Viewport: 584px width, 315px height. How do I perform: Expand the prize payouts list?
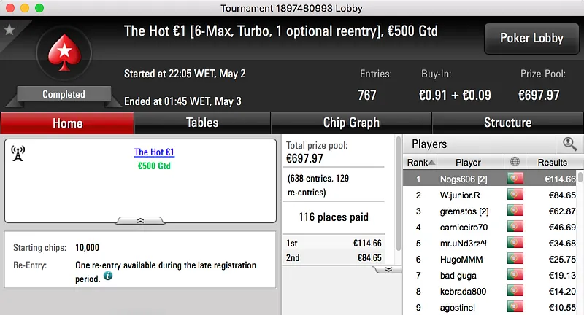[x=388, y=268]
